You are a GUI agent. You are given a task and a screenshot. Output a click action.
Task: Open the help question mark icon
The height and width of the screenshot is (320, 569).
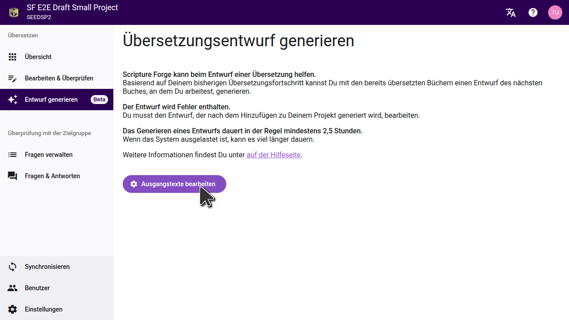click(x=533, y=12)
